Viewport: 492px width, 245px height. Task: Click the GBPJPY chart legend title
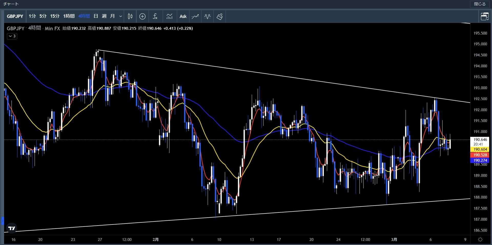point(16,28)
